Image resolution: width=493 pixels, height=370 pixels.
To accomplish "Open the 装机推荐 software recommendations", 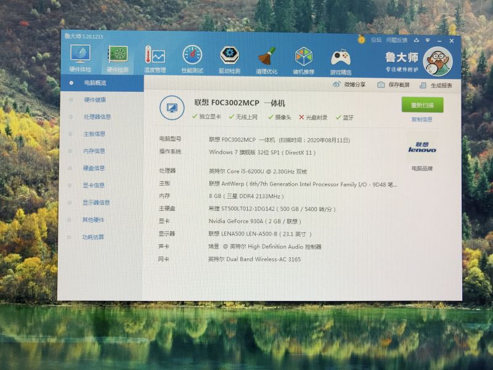I will click(303, 60).
